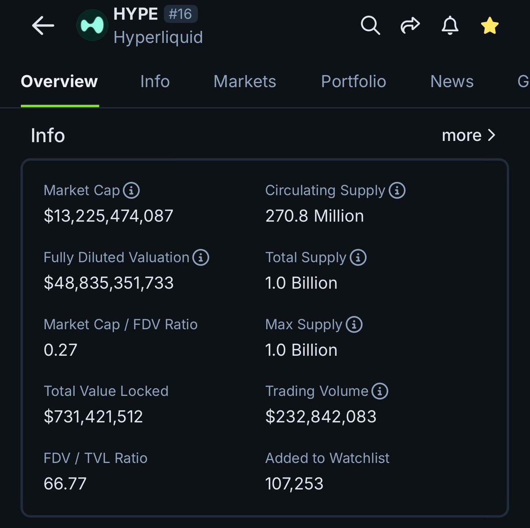This screenshot has width=530, height=528.
Task: Tap FDV value $48,835,351,733
Action: [x=109, y=283]
